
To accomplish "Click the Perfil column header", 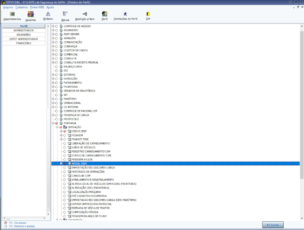I will coord(24,26).
